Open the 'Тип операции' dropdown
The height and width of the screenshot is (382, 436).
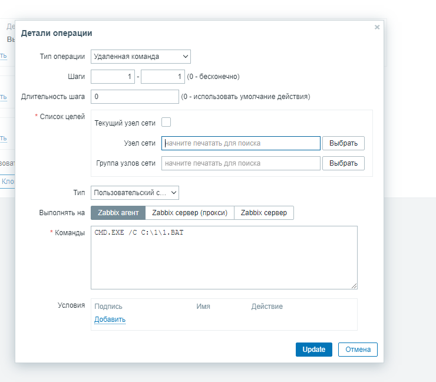(141, 57)
